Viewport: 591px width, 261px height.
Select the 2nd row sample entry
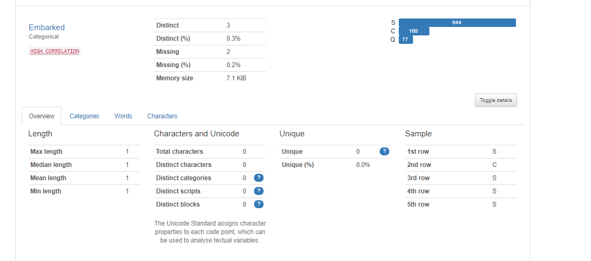(461, 165)
